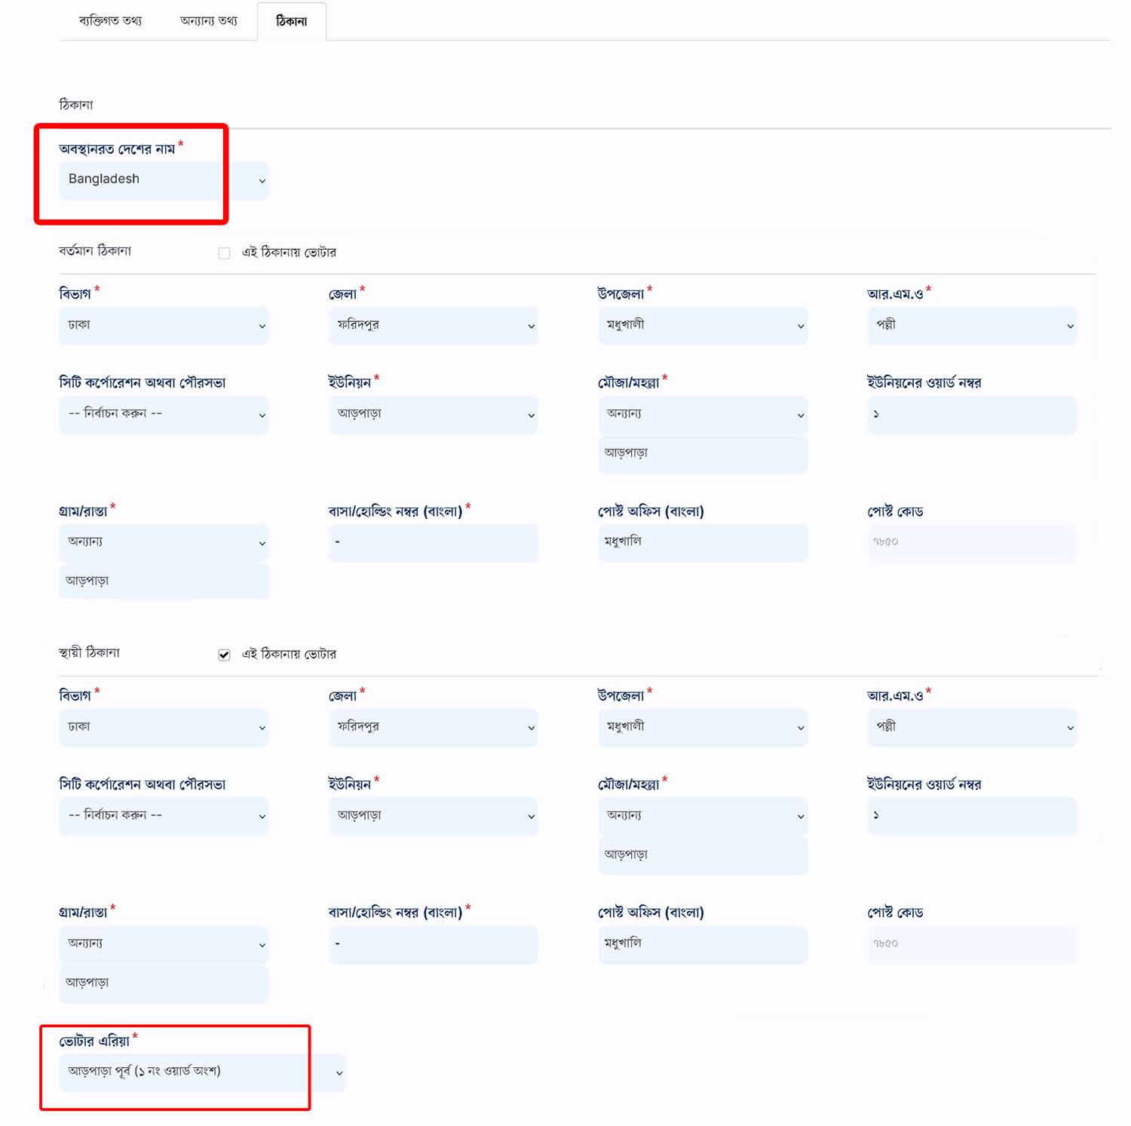Click the permanent address post code field

tap(971, 943)
